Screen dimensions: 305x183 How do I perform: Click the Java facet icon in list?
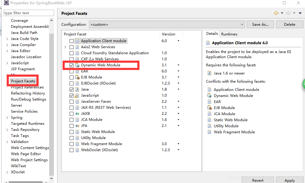(77, 89)
